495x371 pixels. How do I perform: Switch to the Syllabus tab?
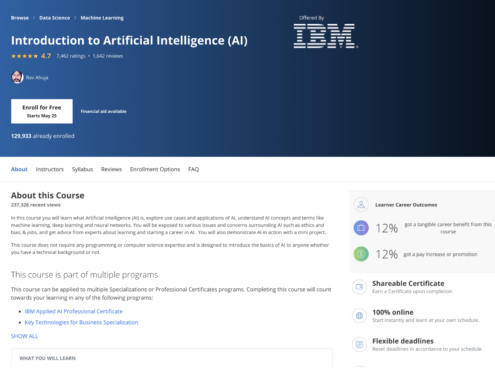click(x=82, y=169)
